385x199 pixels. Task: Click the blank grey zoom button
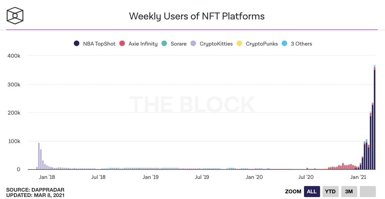pyautogui.click(x=368, y=192)
